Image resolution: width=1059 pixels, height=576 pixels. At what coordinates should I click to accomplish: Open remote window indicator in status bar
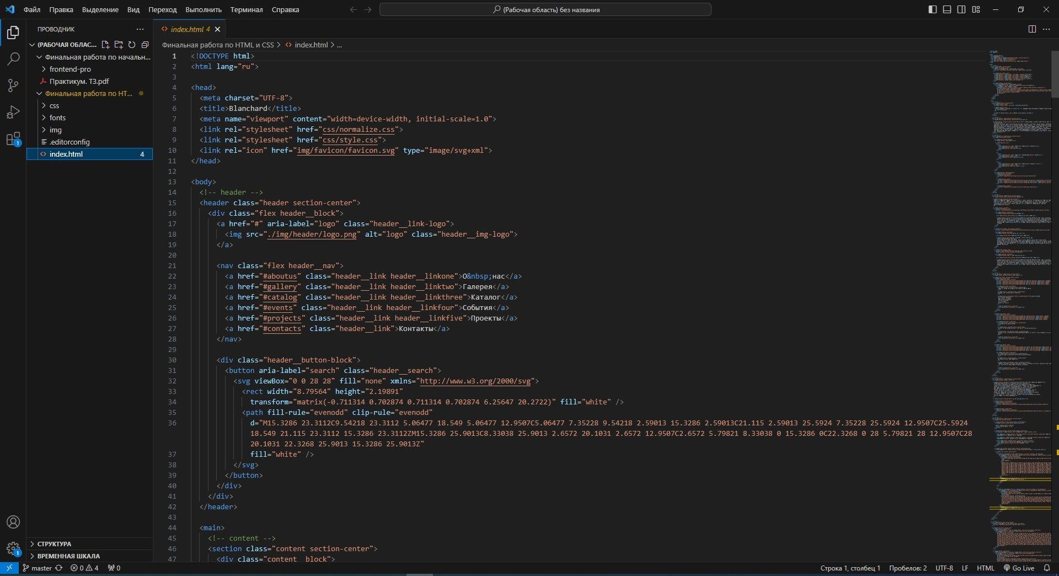click(9, 568)
